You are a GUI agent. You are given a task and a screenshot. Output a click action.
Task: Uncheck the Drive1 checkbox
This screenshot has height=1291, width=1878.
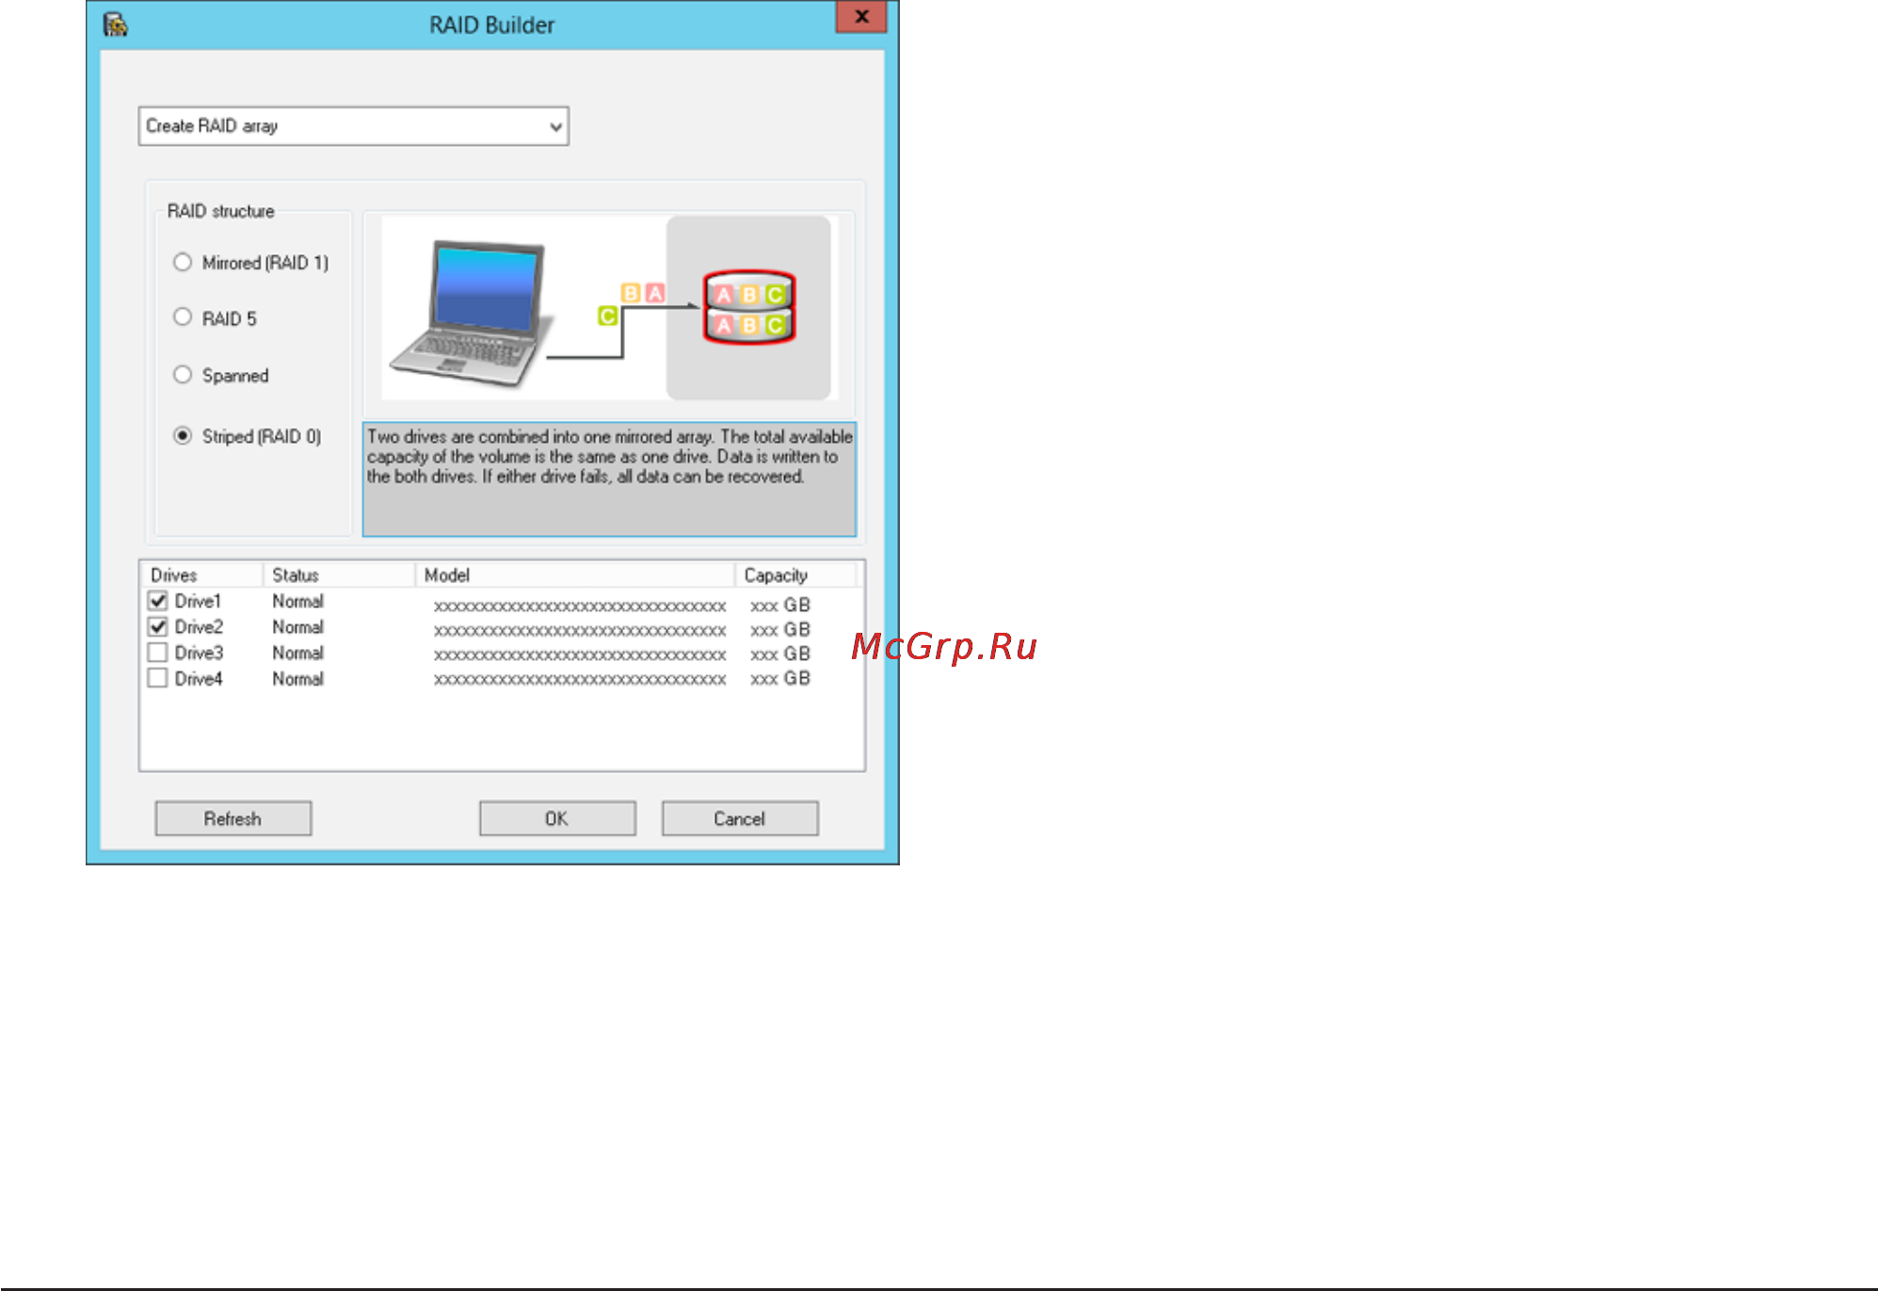(x=158, y=601)
